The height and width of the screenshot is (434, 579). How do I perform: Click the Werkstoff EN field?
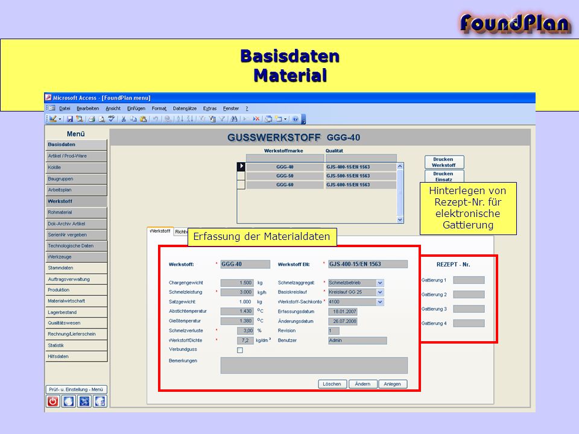(368, 264)
